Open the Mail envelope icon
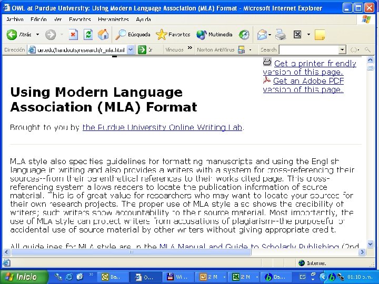The height and width of the screenshot is (284, 379). (262, 35)
